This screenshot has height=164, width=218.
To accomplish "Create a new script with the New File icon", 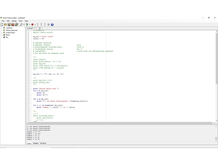I will (2, 25).
